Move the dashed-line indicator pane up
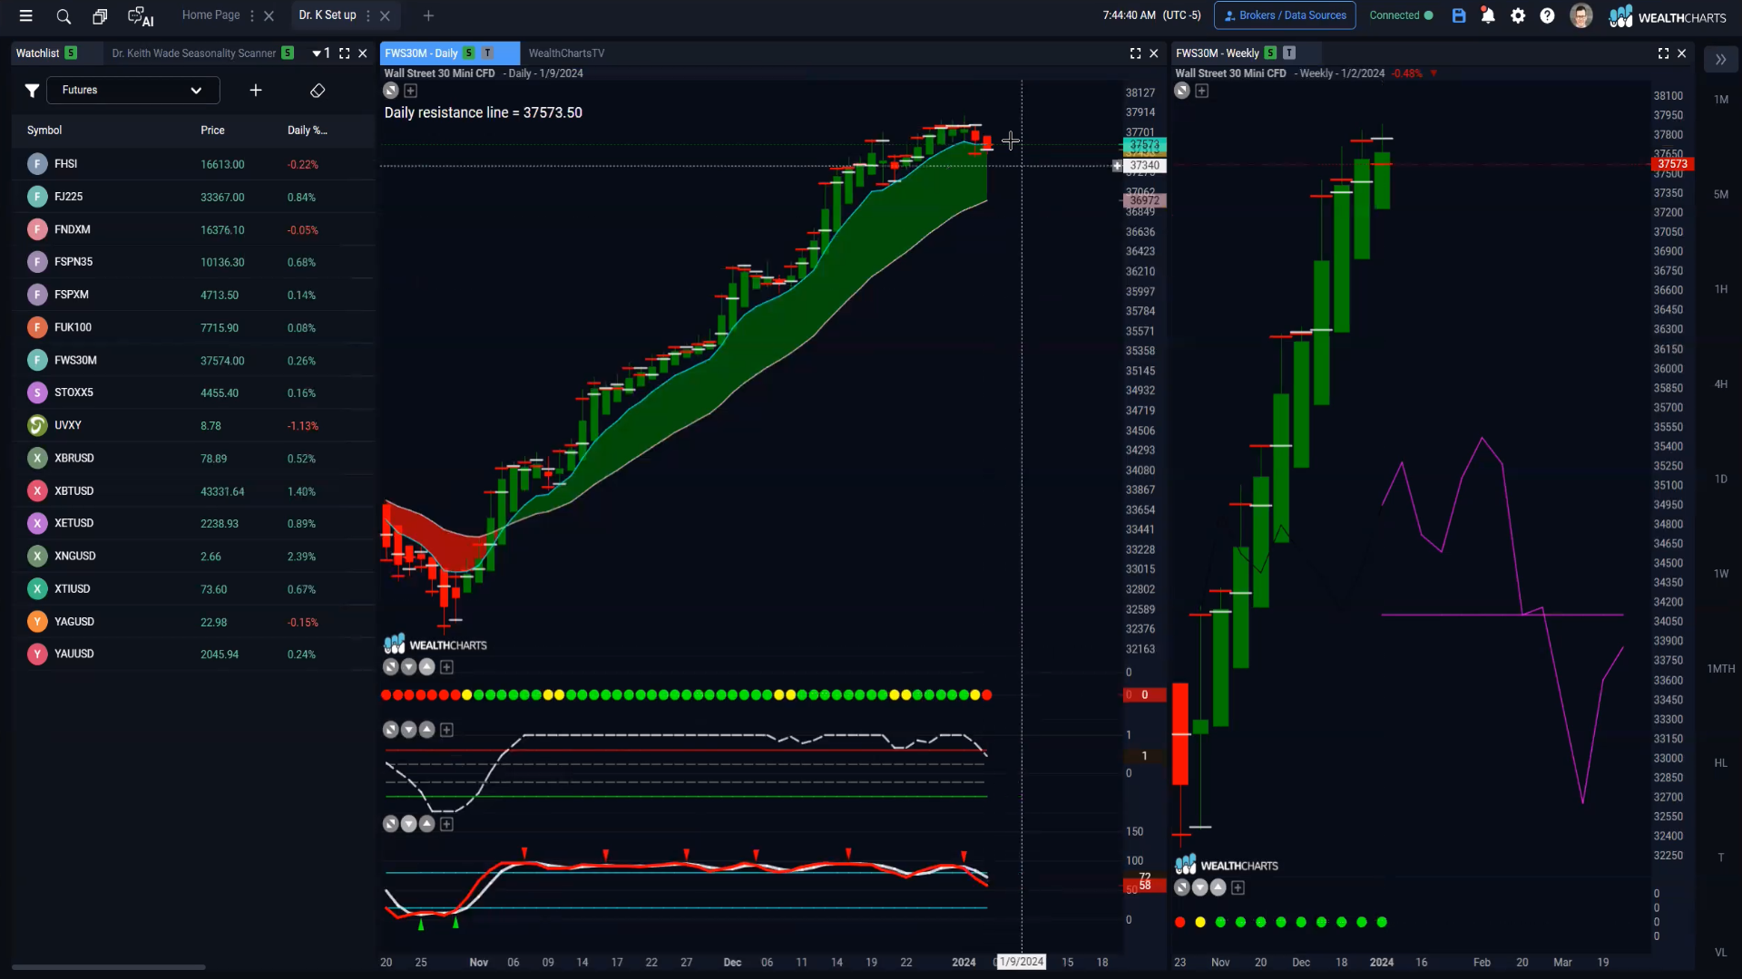 point(427,730)
